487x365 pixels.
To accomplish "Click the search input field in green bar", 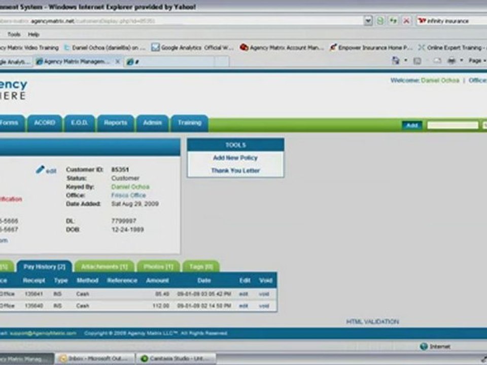I will [453, 125].
